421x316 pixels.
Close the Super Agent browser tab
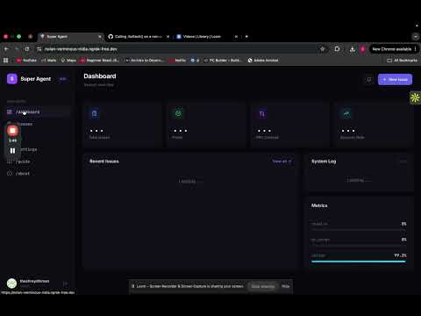100,37
